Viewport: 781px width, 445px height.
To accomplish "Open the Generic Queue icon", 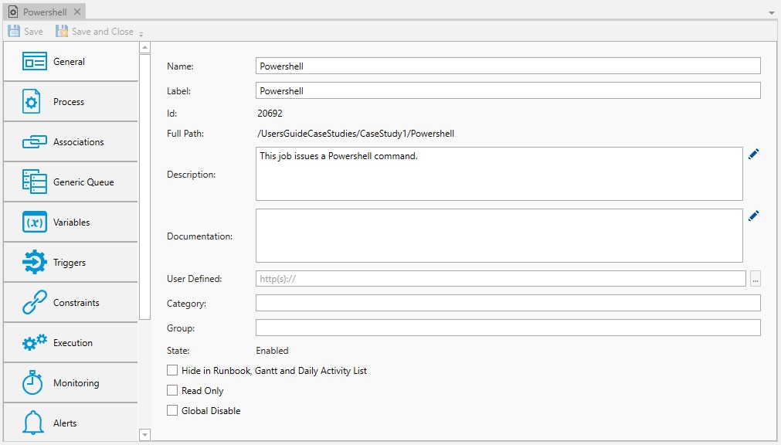I will tap(35, 182).
